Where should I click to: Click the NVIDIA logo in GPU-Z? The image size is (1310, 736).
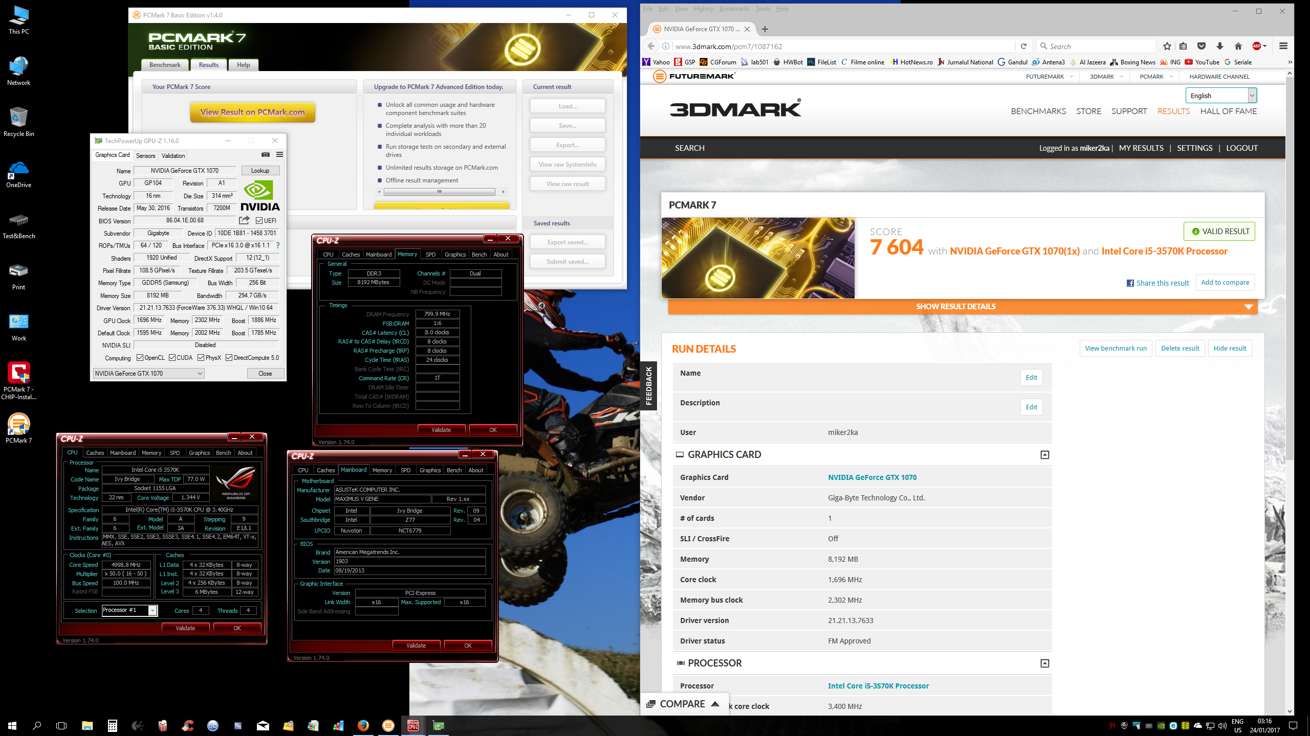click(x=260, y=195)
